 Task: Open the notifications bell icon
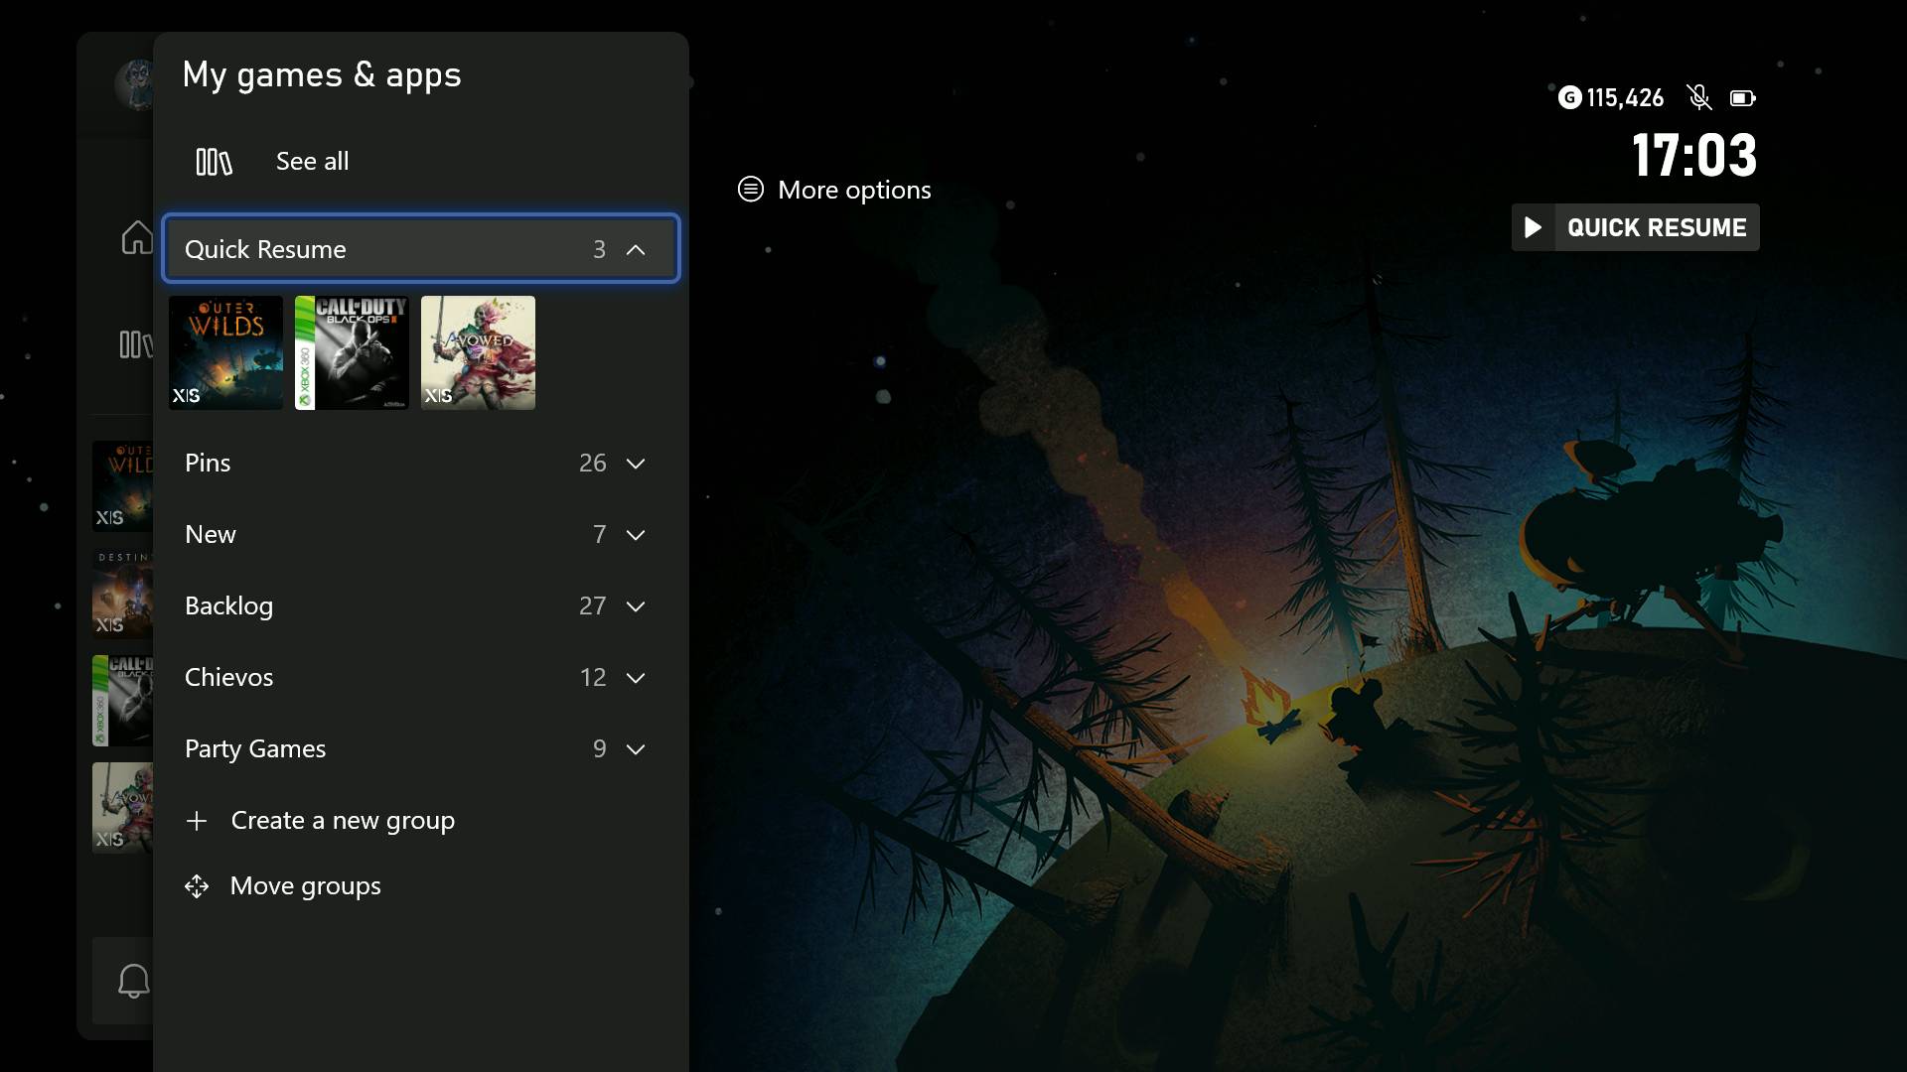tap(133, 980)
